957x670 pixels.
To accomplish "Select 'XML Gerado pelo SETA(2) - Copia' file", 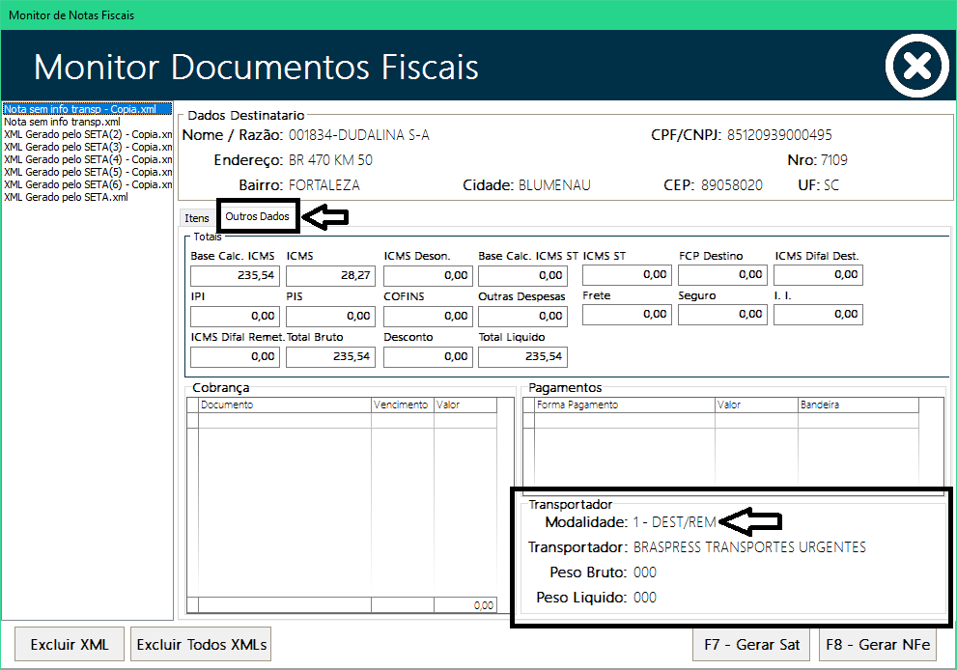I will pyautogui.click(x=87, y=135).
